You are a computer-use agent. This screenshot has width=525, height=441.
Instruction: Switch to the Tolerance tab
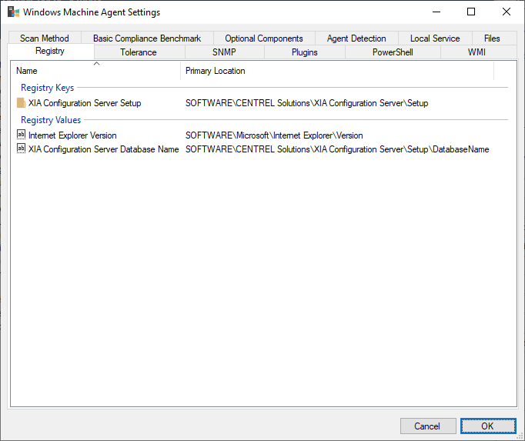coord(139,52)
